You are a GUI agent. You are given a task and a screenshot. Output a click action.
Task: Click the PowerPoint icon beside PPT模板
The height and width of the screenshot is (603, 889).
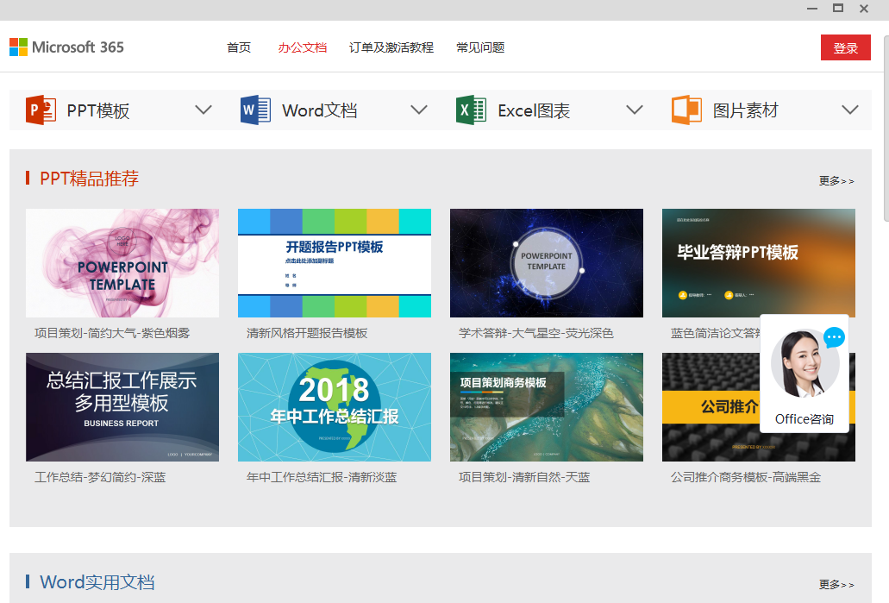[41, 110]
